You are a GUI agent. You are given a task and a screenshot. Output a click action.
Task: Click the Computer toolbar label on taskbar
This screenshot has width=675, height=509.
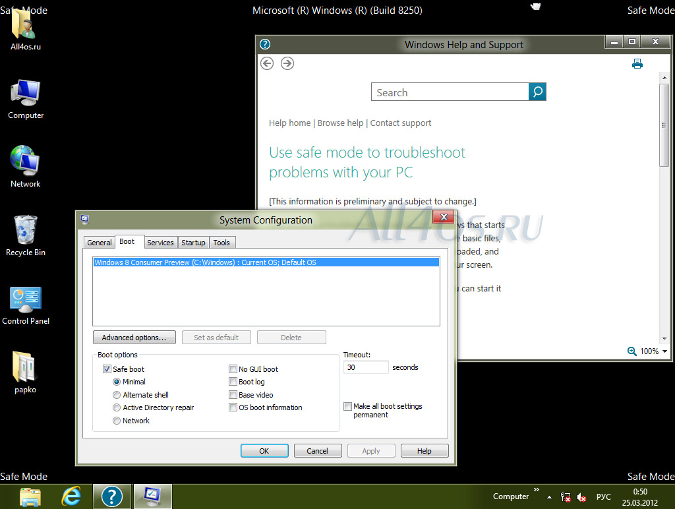[511, 496]
